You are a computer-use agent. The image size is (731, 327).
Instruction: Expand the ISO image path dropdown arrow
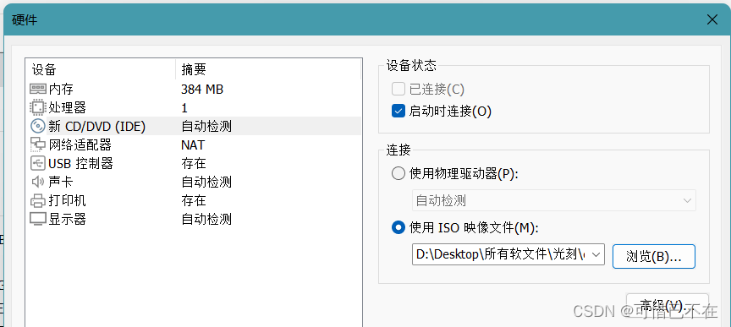pos(596,254)
